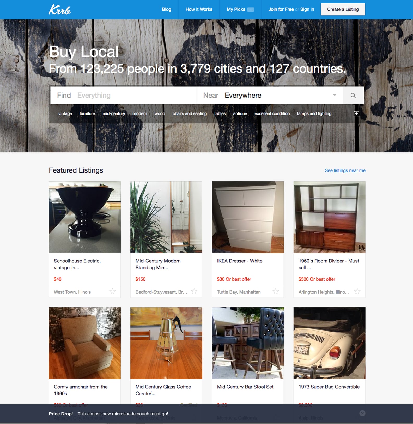Open the Blog menu item
The height and width of the screenshot is (424, 413).
pos(166,9)
